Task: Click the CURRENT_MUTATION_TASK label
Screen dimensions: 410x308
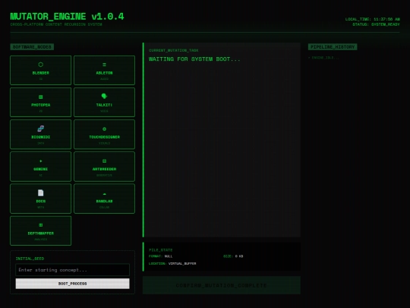Action: [x=174, y=50]
